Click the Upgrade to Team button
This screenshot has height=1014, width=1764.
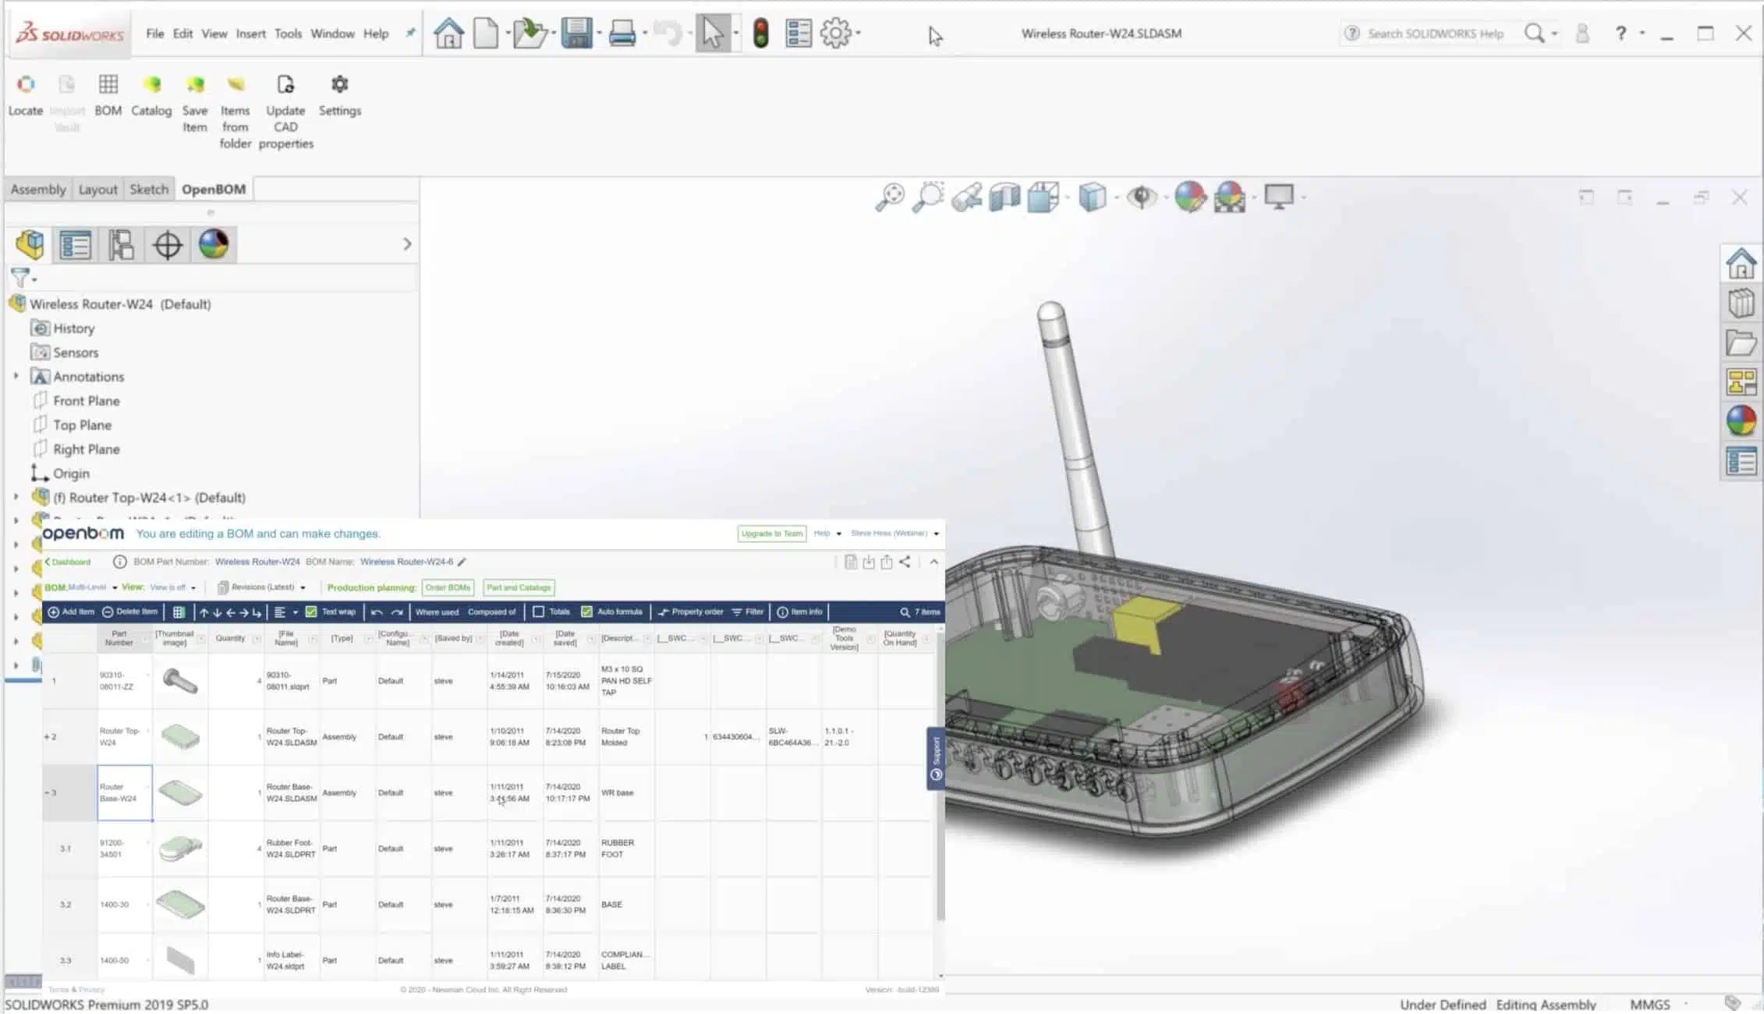pos(771,534)
